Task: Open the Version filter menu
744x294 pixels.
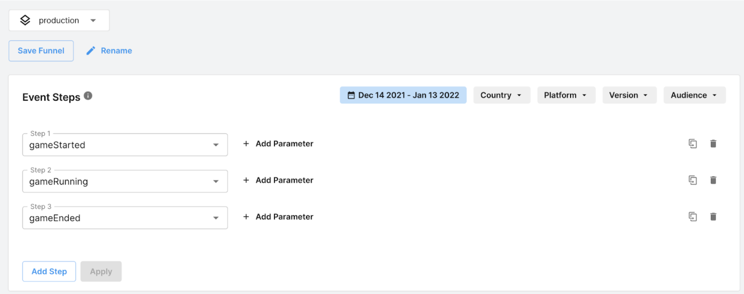Action: 629,95
